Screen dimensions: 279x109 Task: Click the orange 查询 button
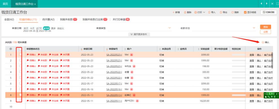(265, 27)
